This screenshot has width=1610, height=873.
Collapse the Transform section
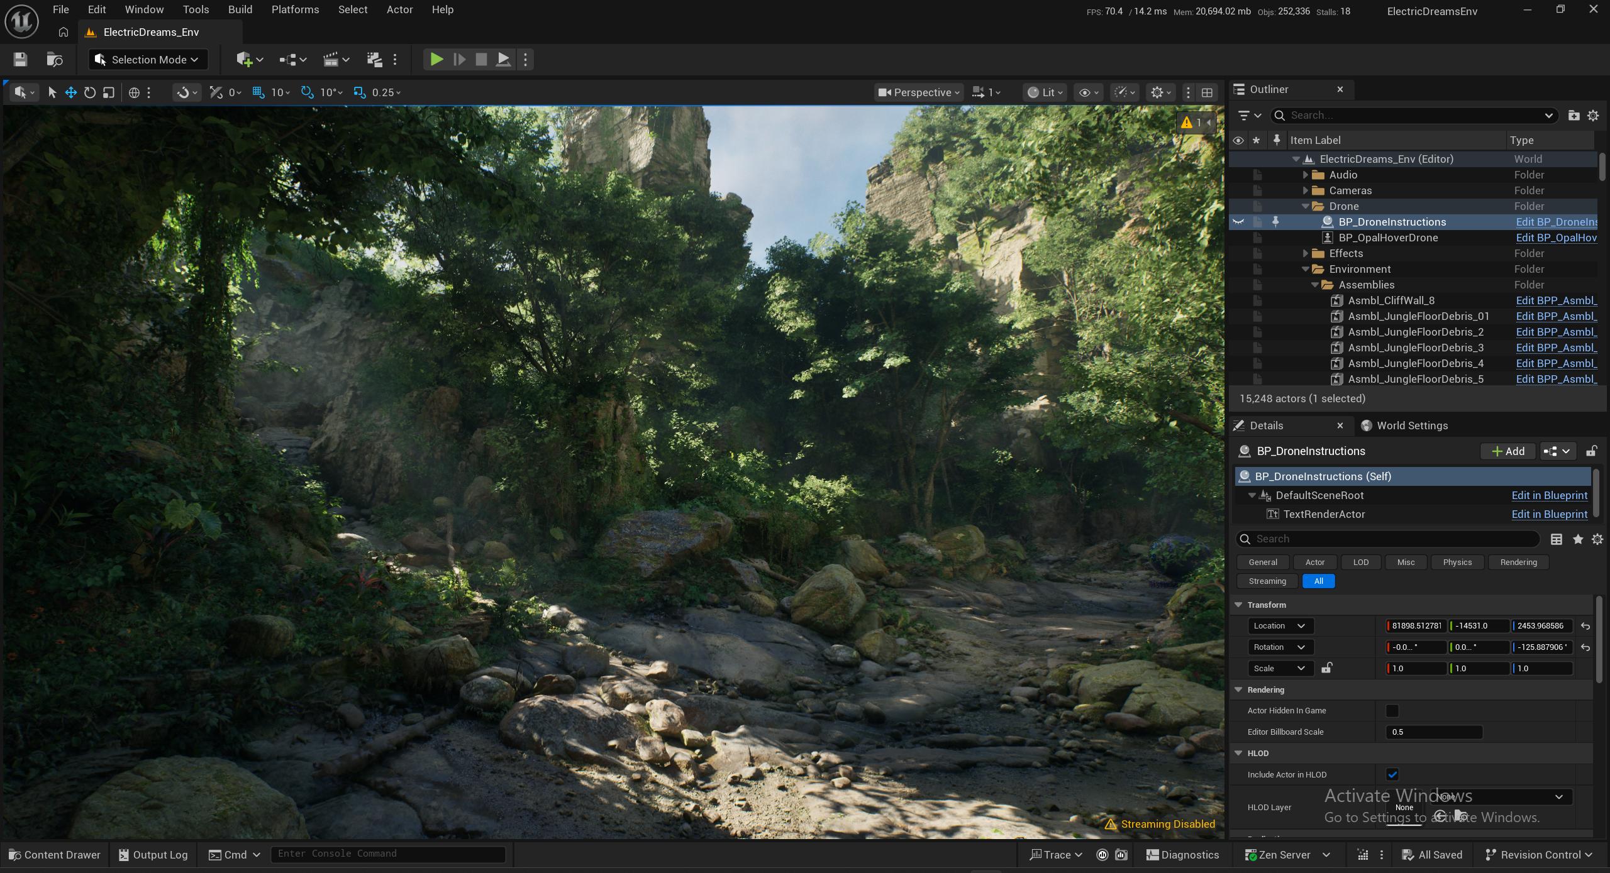pyautogui.click(x=1238, y=605)
